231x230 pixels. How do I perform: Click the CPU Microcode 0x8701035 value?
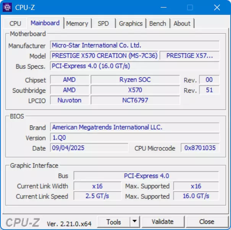click(x=200, y=148)
